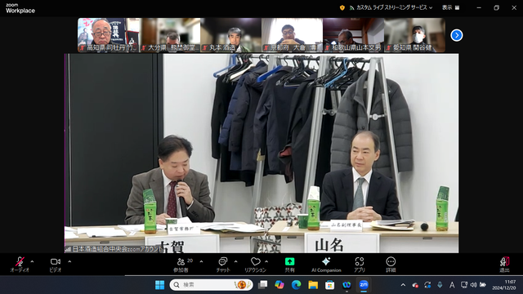The height and width of the screenshot is (294, 523).
Task: Open battery status tray icon
Action: (483, 285)
